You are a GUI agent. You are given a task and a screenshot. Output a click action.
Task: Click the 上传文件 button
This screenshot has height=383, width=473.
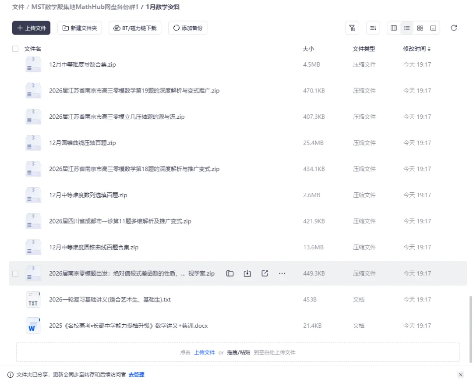(x=31, y=28)
